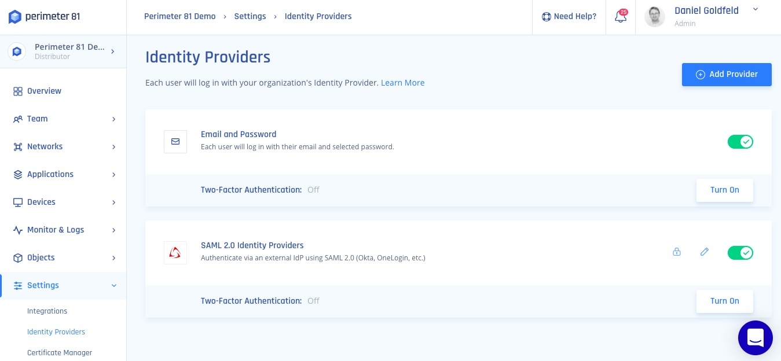Expand the Daniel Goldfeld account chevron
The height and width of the screenshot is (361, 781).
pos(756,9)
